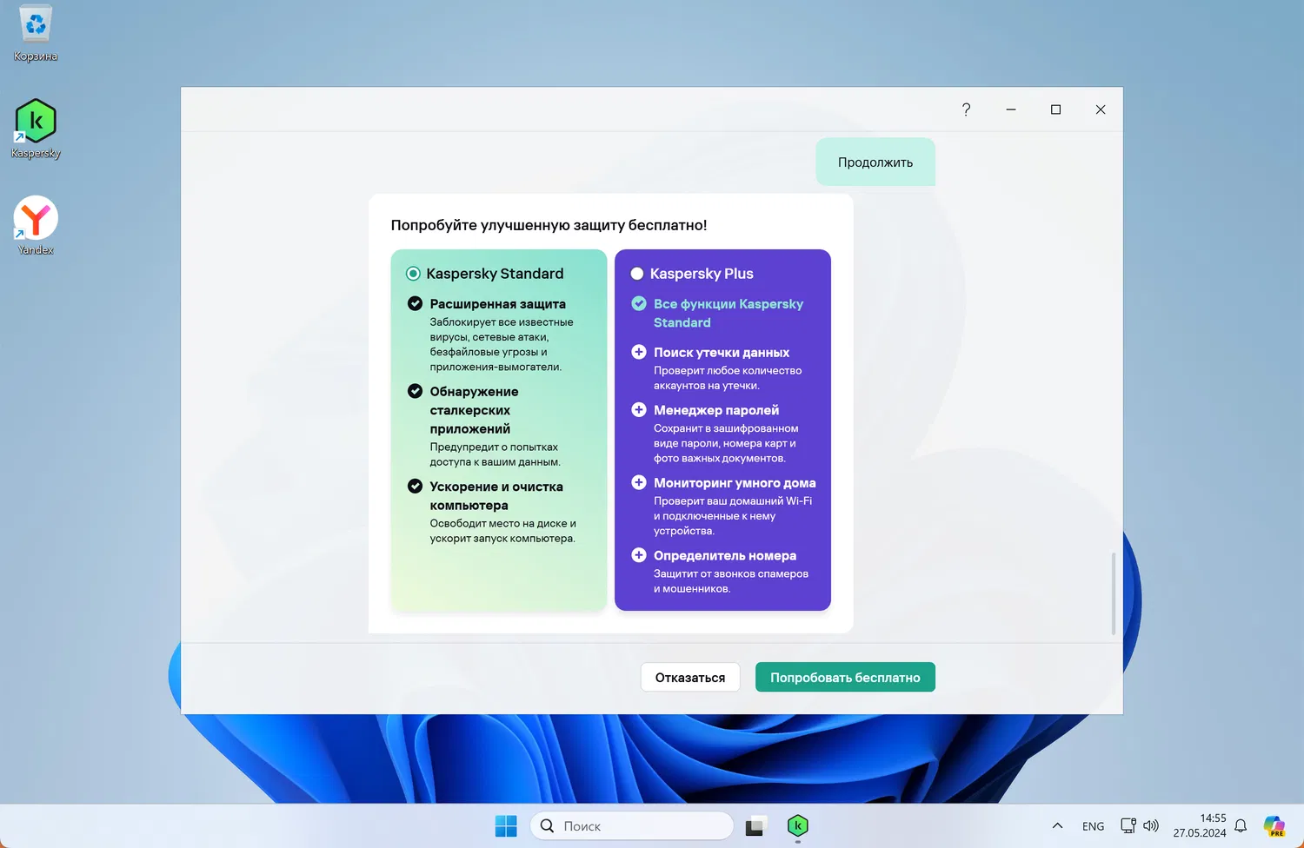This screenshot has height=848, width=1304.
Task: Open the clock showing 14:55 27.05.2024
Action: [1200, 825]
